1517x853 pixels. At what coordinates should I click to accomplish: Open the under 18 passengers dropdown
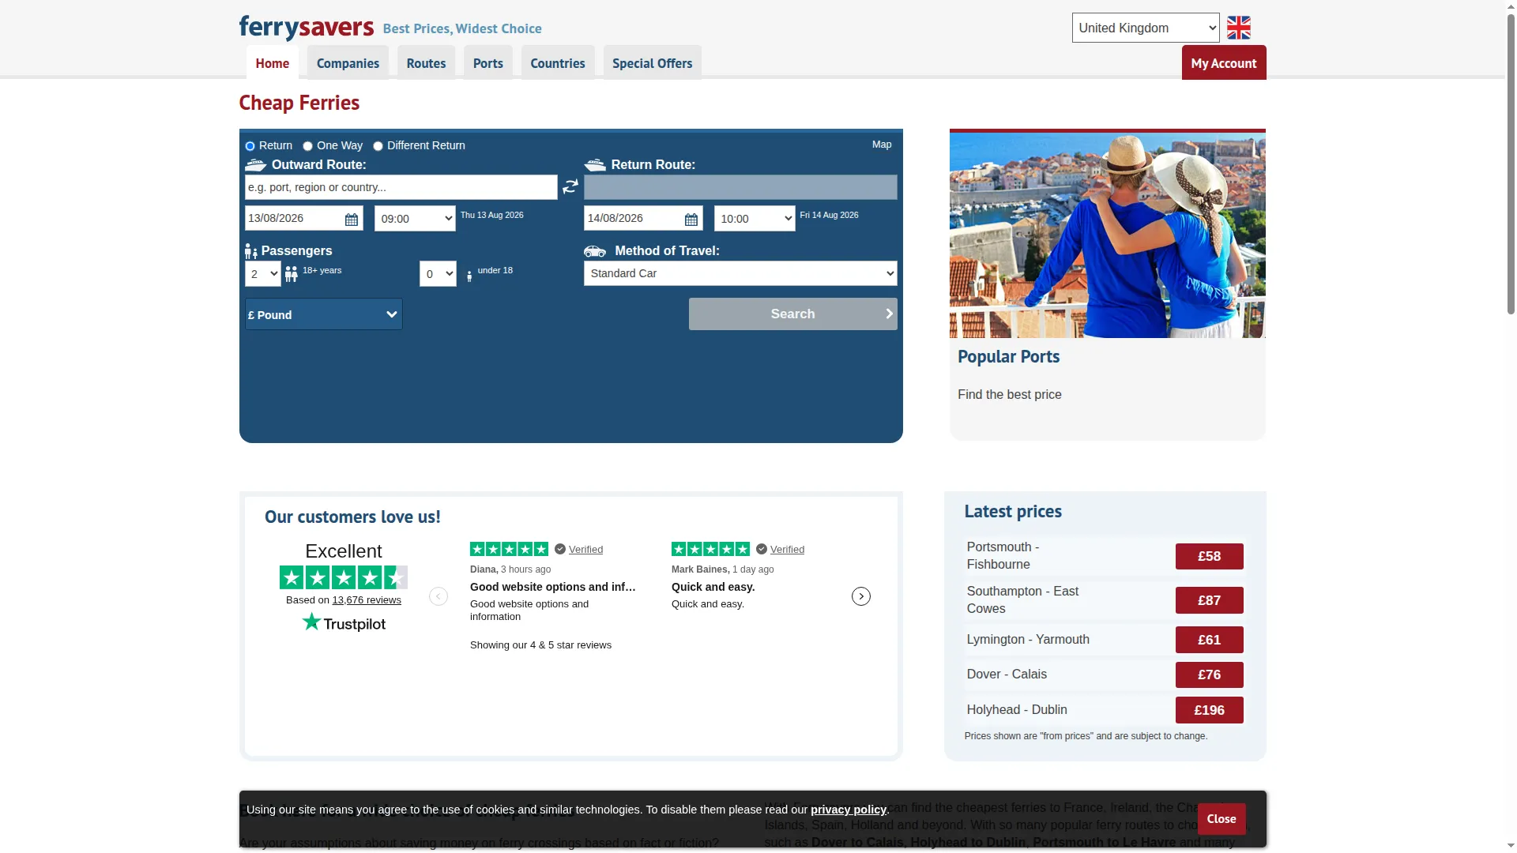438,274
